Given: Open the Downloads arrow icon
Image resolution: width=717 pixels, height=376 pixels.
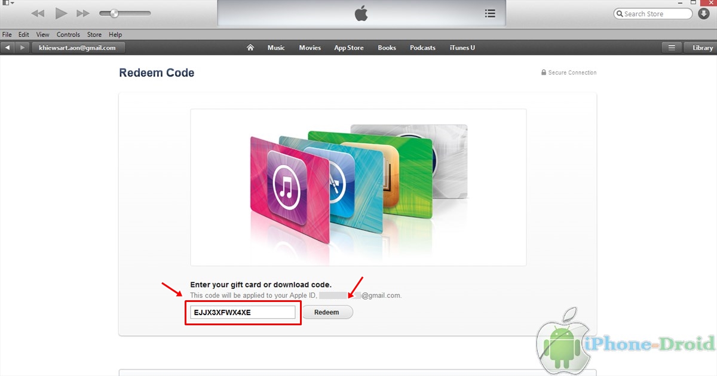Looking at the screenshot, I should tap(703, 14).
